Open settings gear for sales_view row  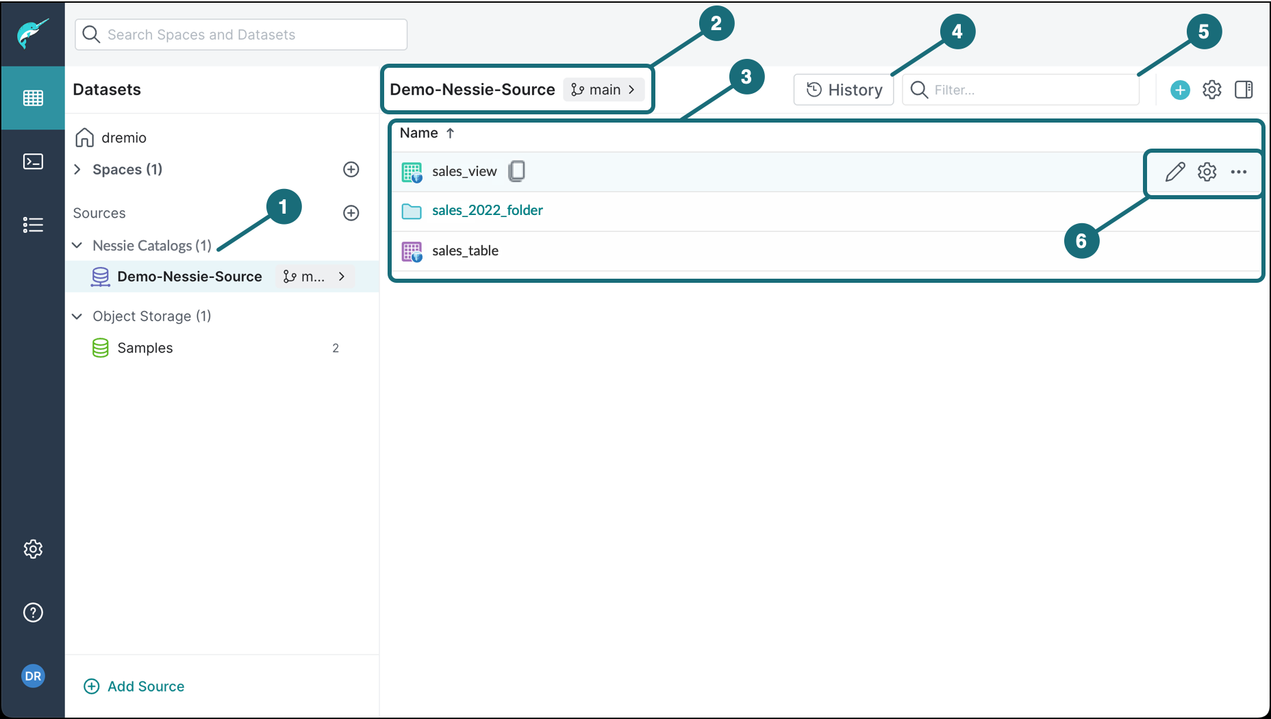pyautogui.click(x=1207, y=172)
